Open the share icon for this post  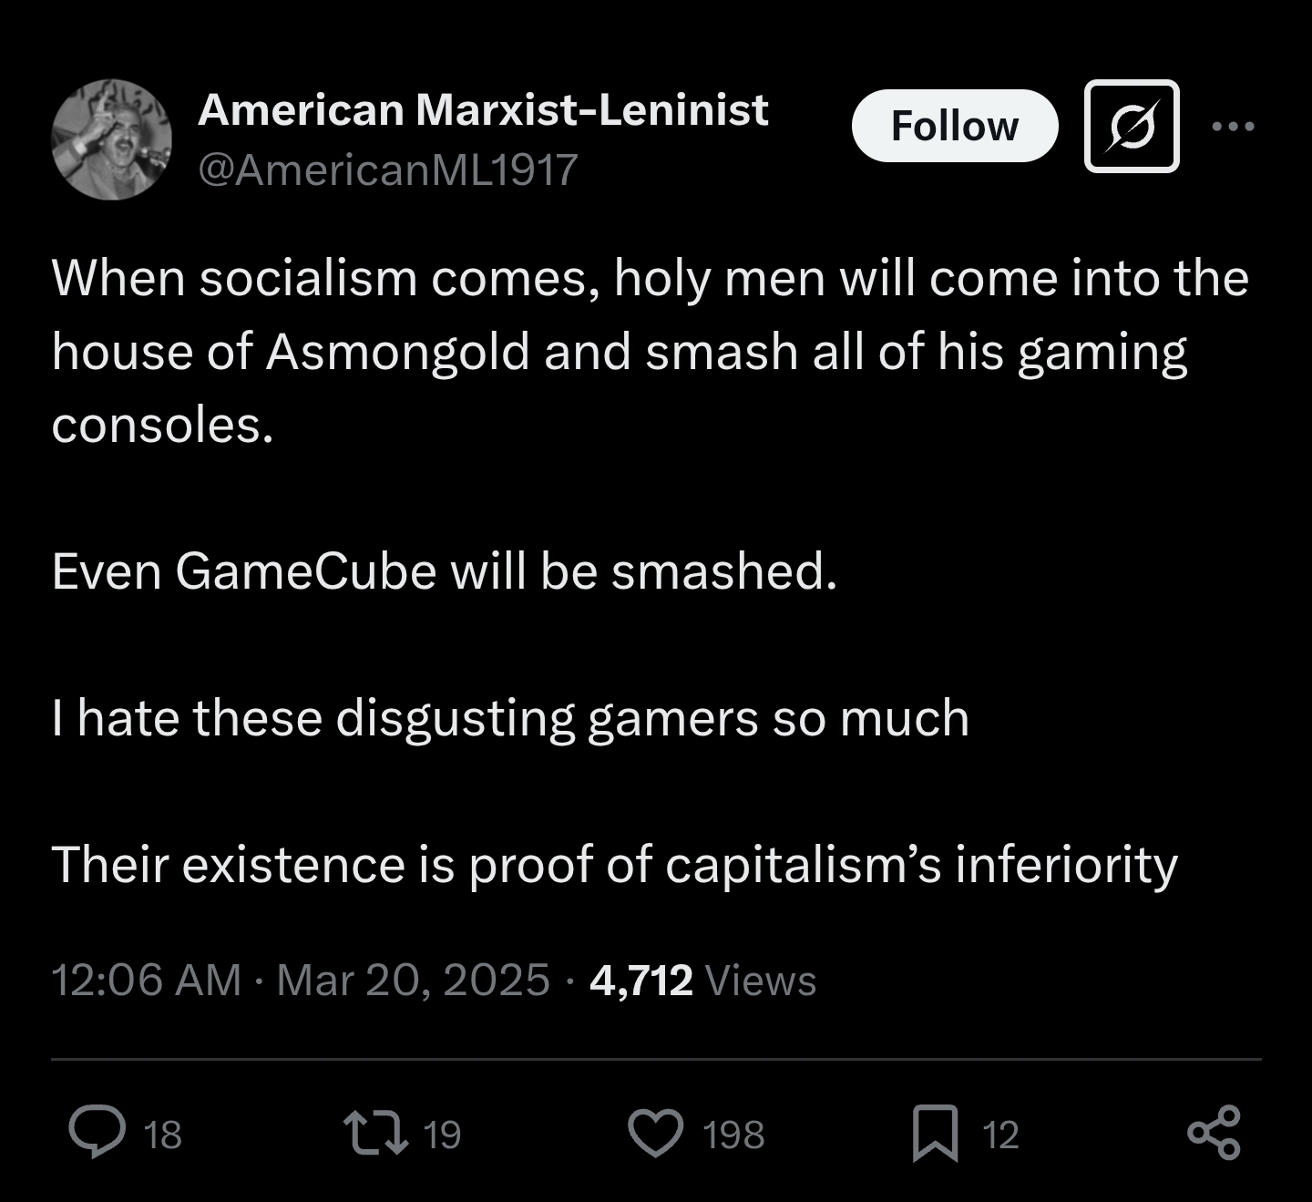[1215, 1133]
